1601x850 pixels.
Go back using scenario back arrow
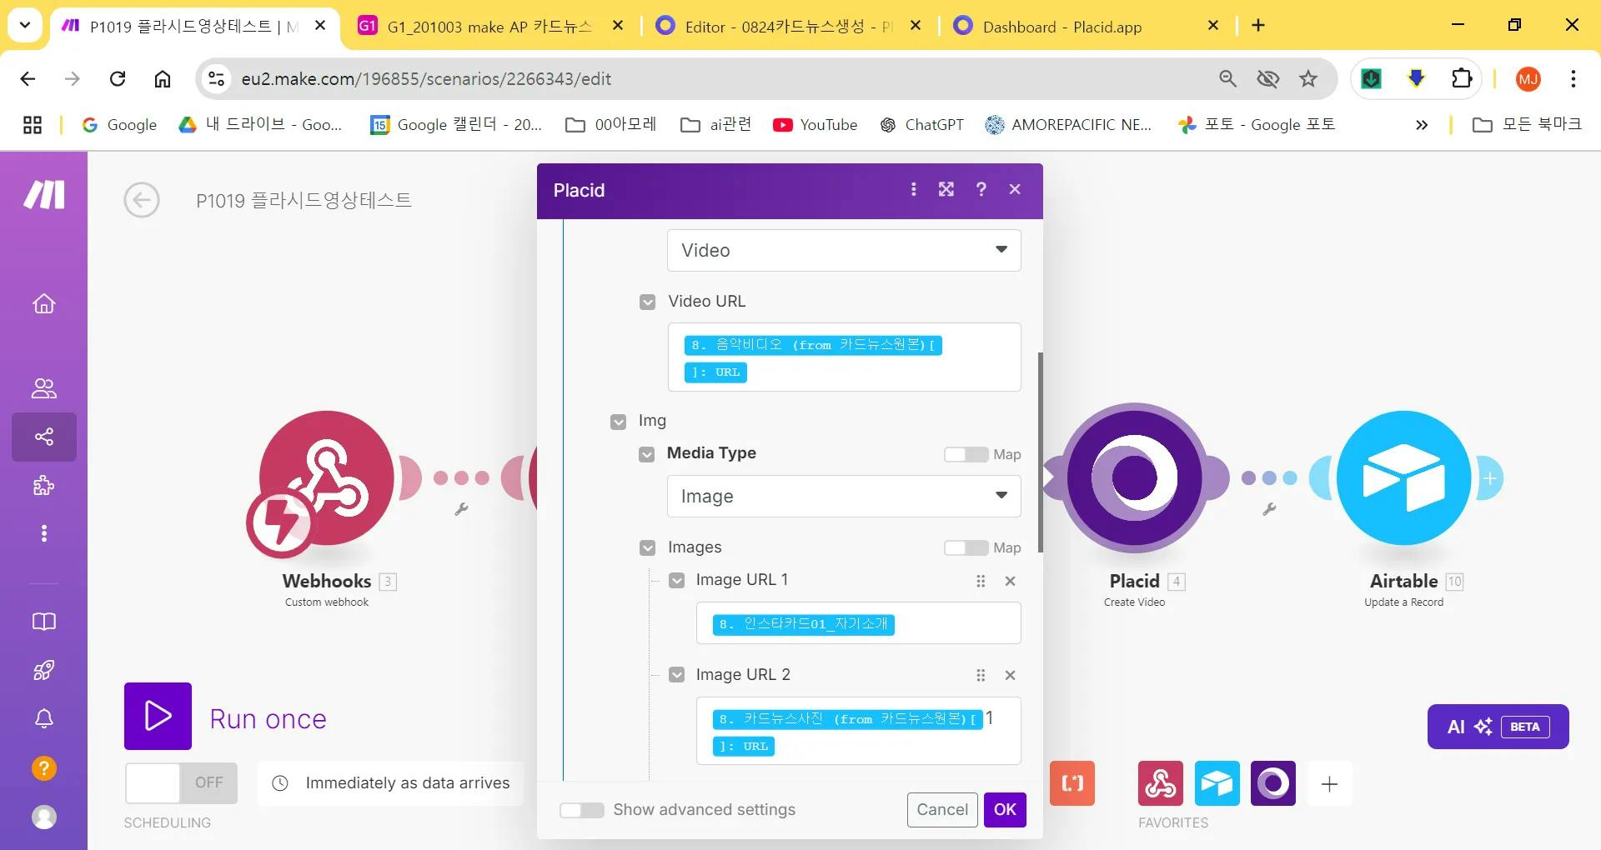click(142, 200)
